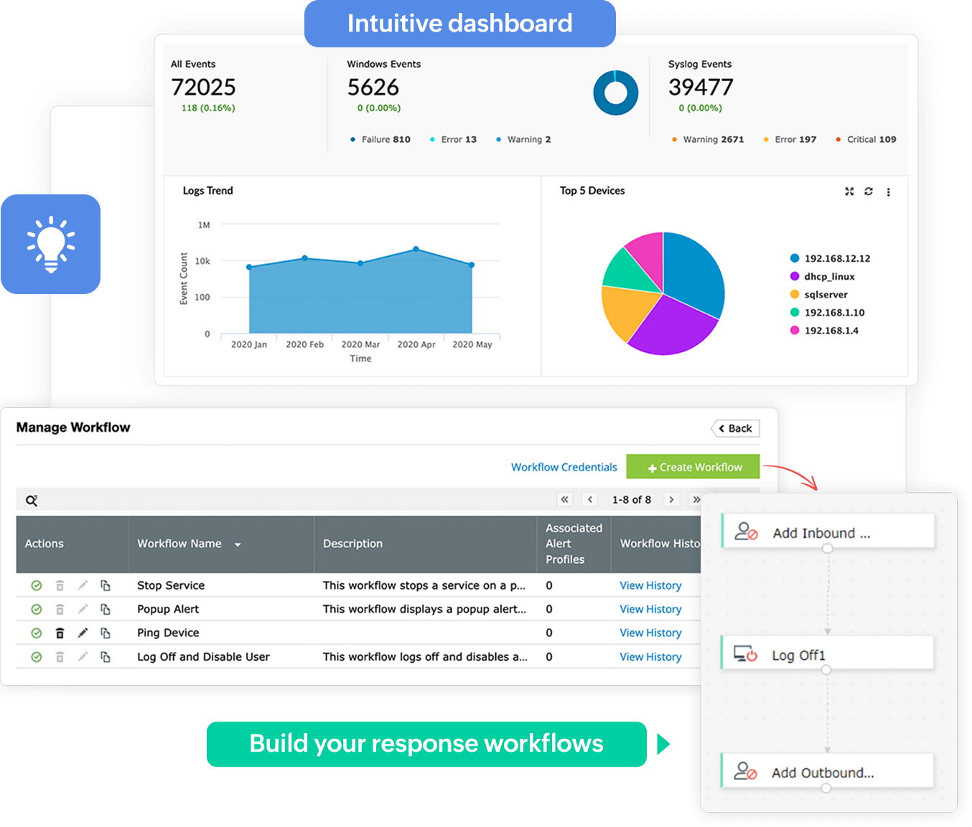Toggle the Stop Service workflow status
The width and height of the screenshot is (972, 827).
click(37, 585)
